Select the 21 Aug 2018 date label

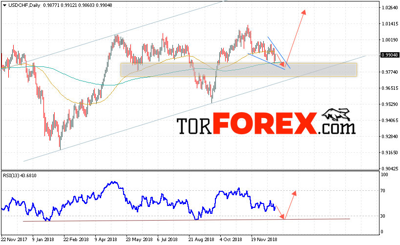(x=201, y=240)
